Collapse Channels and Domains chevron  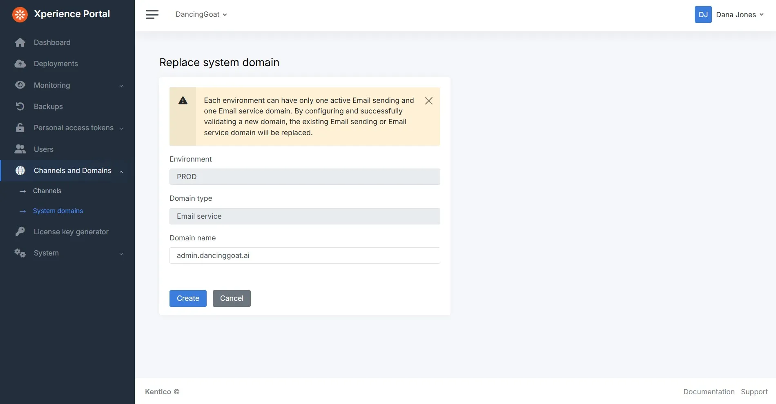121,171
